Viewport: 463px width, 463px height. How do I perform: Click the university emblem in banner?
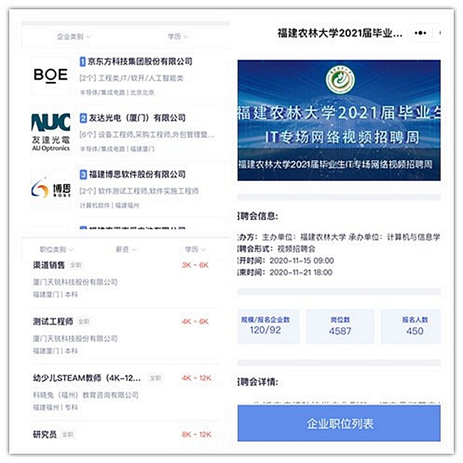point(340,80)
